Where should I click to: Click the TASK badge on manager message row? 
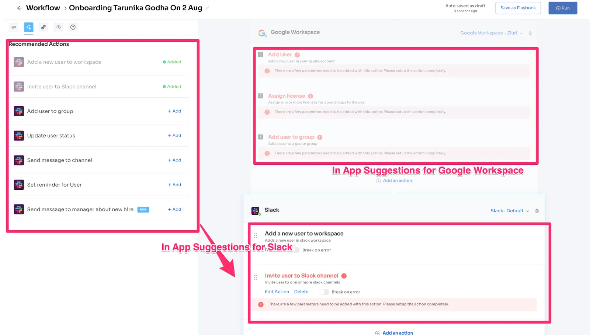[143, 209]
